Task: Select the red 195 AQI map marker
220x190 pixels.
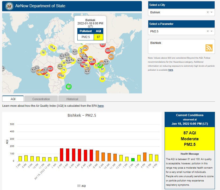Action: pyautogui.click(x=103, y=44)
